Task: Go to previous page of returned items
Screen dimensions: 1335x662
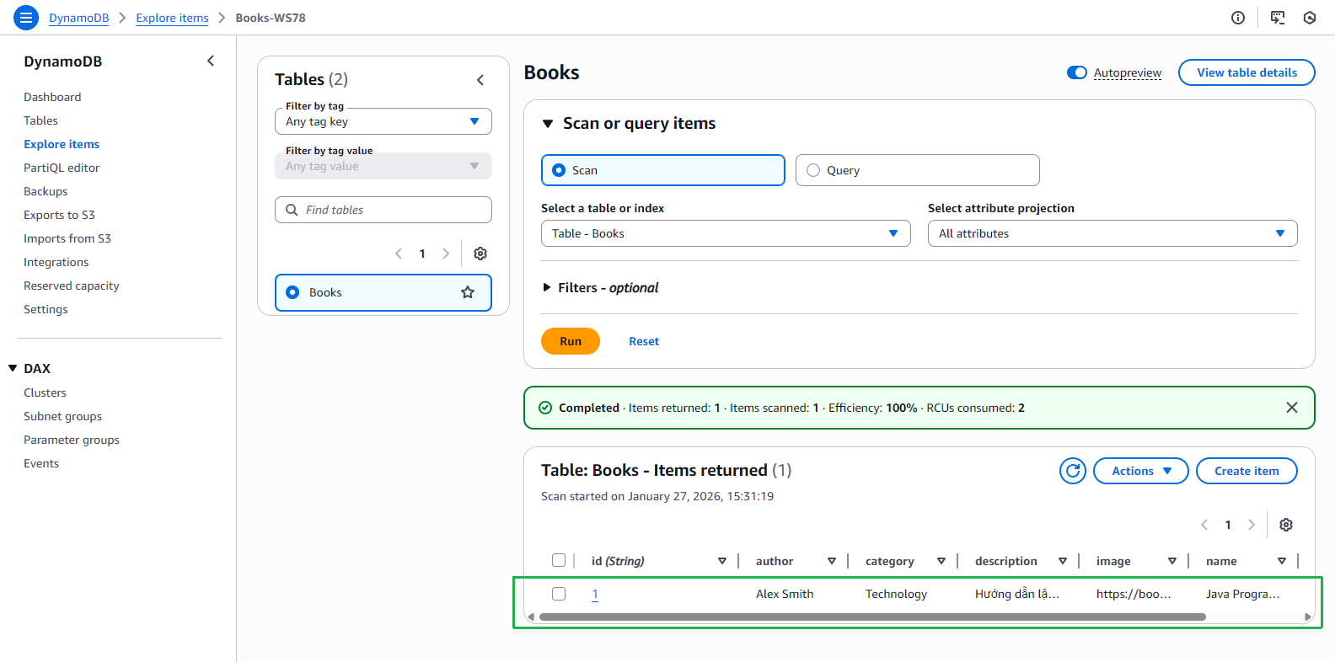Action: [1204, 525]
